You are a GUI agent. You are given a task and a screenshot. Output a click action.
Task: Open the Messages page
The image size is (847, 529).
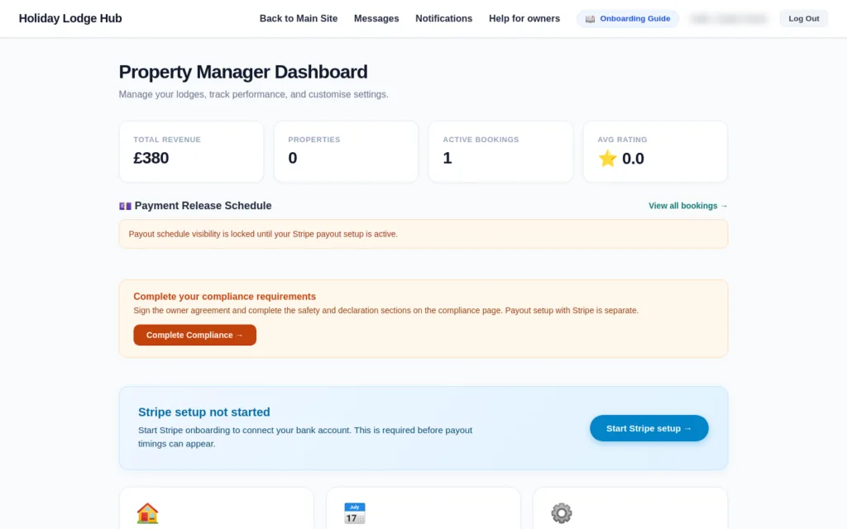click(x=376, y=18)
